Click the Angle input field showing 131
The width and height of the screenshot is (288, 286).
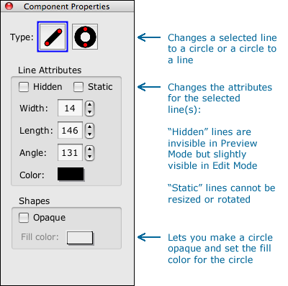tap(70, 152)
